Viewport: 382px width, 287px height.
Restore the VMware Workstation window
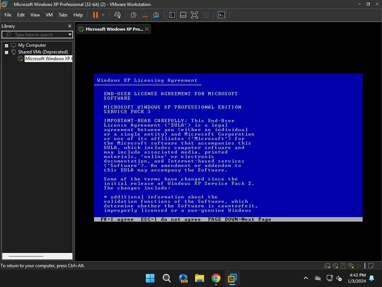(x=368, y=4)
